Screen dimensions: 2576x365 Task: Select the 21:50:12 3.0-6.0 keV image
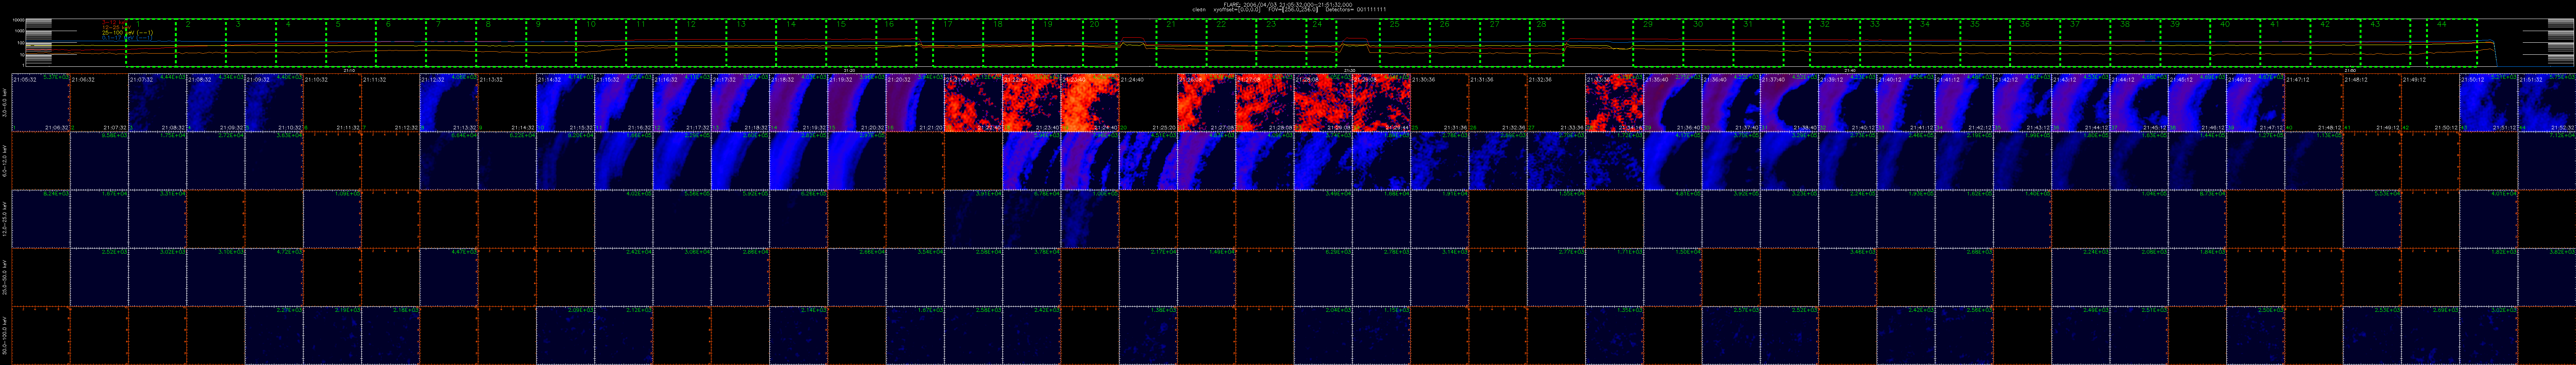2489,102
